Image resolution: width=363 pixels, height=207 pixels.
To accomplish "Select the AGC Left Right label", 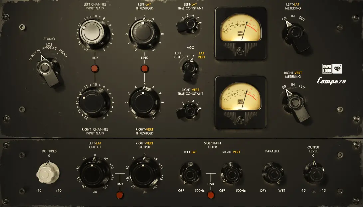I will coord(178,55).
